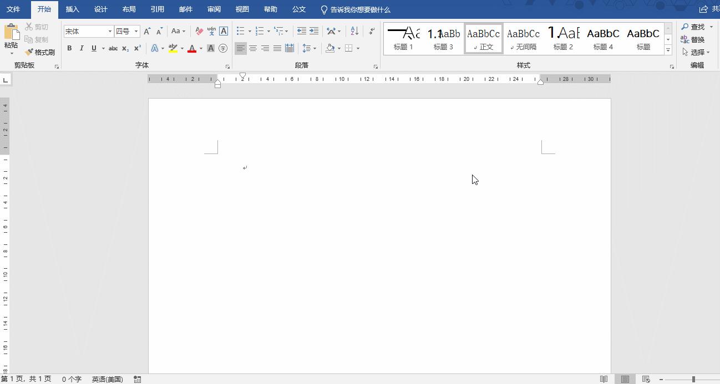The height and width of the screenshot is (384, 720).
Task: Open the font size dropdown
Action: tap(135, 31)
